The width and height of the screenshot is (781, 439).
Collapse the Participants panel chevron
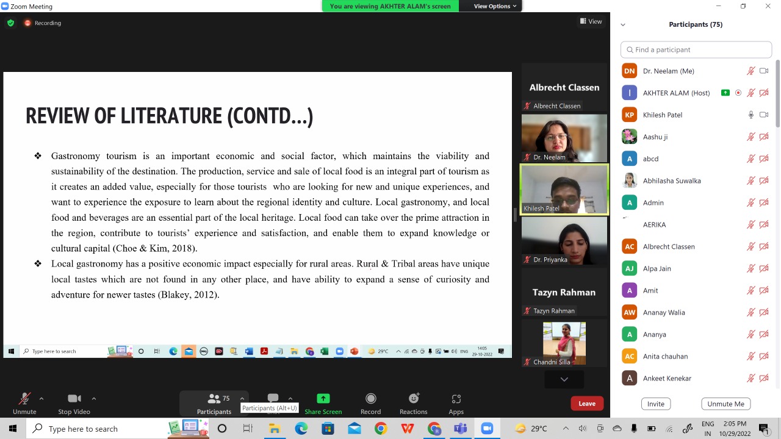(x=623, y=25)
